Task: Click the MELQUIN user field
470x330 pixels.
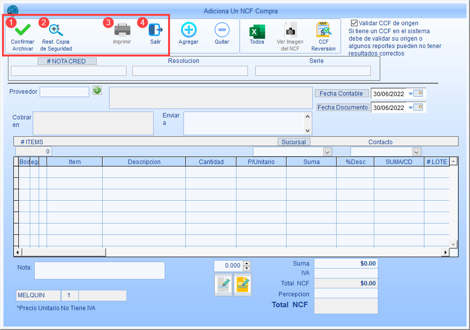Action: (38, 295)
